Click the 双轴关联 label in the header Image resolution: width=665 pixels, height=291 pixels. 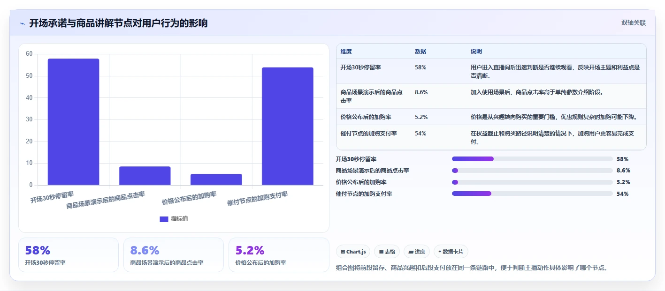(633, 23)
